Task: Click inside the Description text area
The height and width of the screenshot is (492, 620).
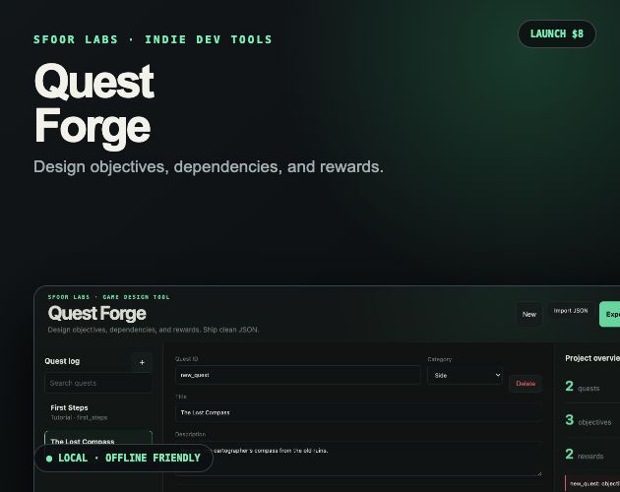Action: tap(358, 459)
